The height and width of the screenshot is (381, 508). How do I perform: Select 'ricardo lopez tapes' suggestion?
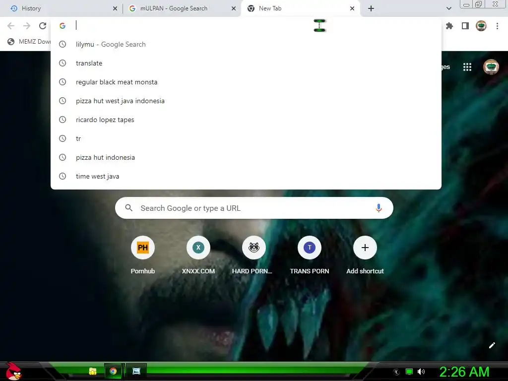coord(246,120)
